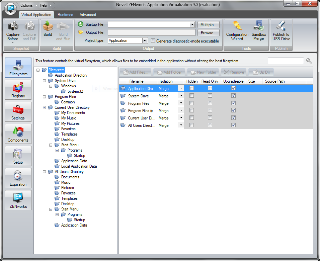Screen dimensions: 320x261
Task: Collapse the All Users Directory node
Action: pos(44,172)
